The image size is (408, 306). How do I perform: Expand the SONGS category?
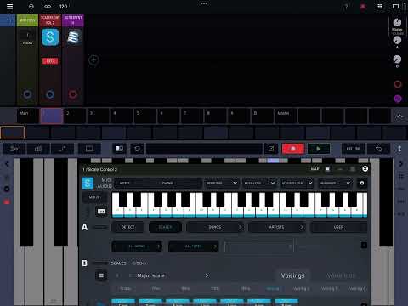click(x=215, y=227)
